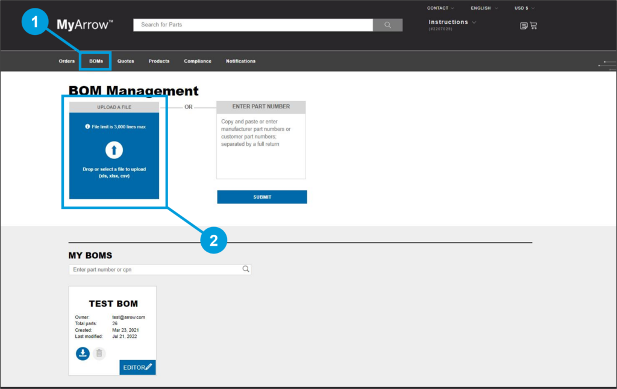
Task: Click the magnifier in the MY BOMS search field
Action: click(245, 269)
